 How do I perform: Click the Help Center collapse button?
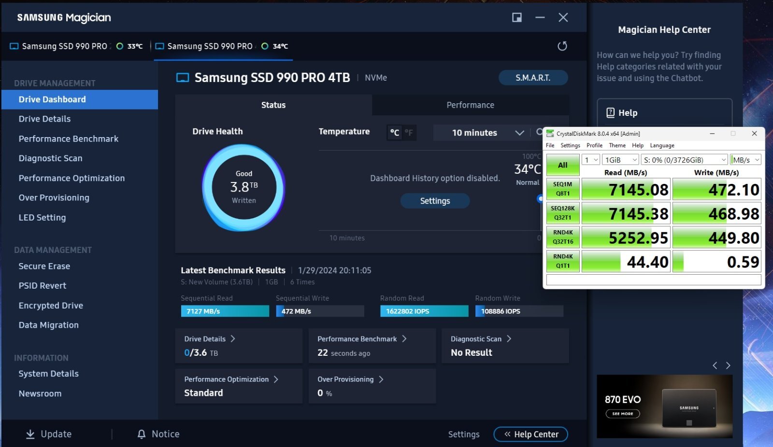(530, 434)
